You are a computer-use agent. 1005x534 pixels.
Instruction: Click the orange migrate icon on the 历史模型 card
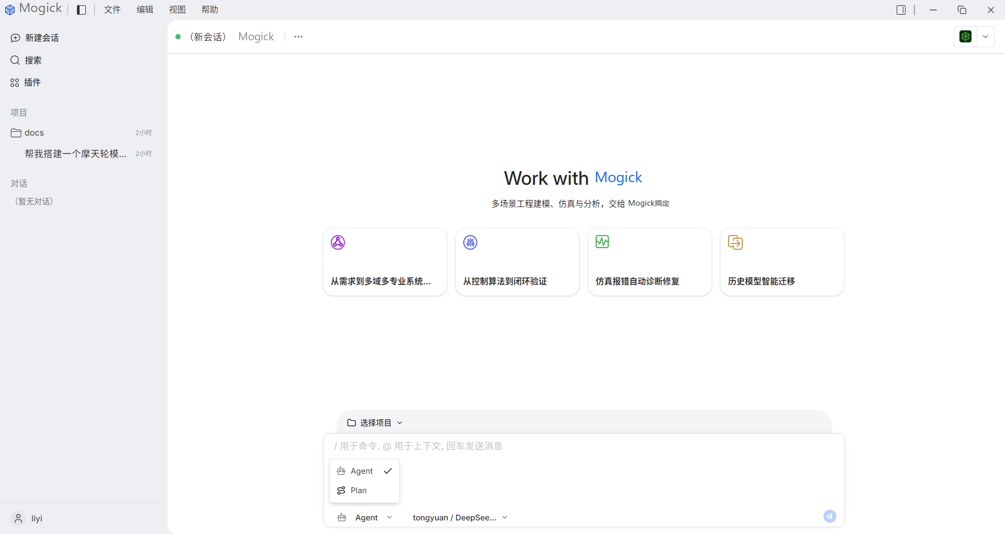pyautogui.click(x=735, y=242)
